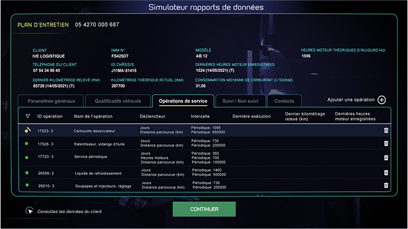The height and width of the screenshot is (229, 408).
Task: Delete Liquide de refroidissement row
Action: point(386,172)
